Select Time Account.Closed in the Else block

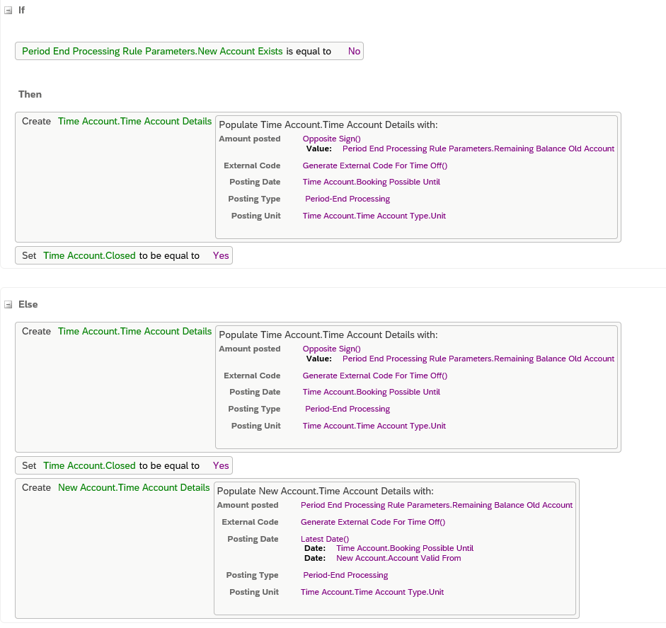89,465
